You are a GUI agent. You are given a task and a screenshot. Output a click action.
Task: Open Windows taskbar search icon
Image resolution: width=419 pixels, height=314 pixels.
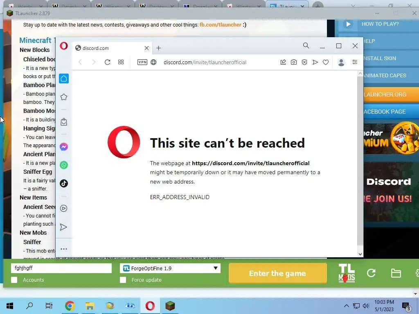point(29,305)
